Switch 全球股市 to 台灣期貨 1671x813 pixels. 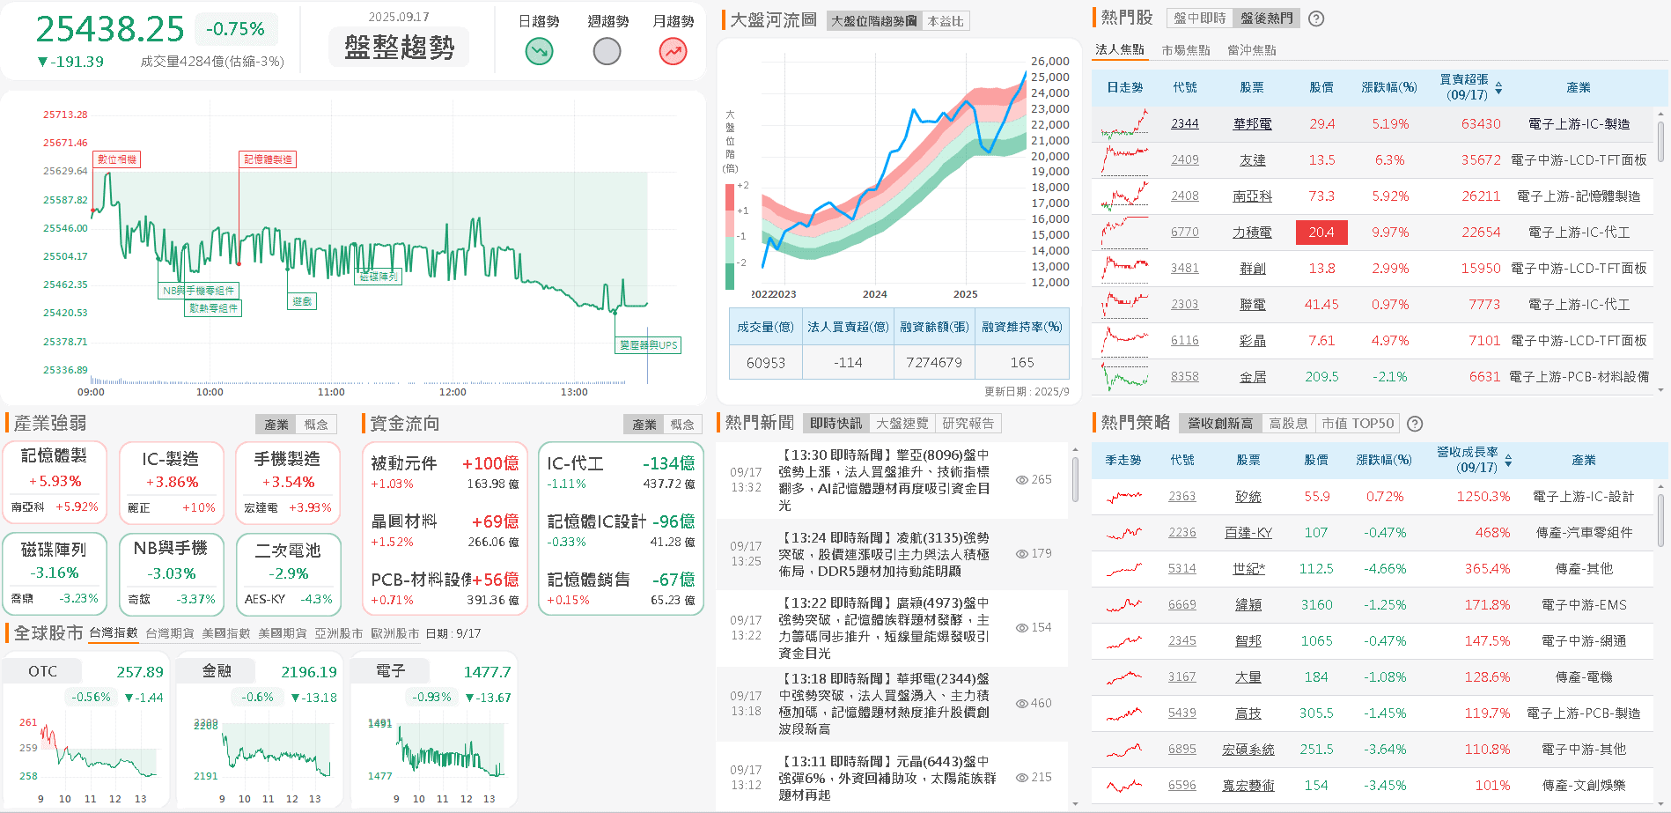(170, 633)
